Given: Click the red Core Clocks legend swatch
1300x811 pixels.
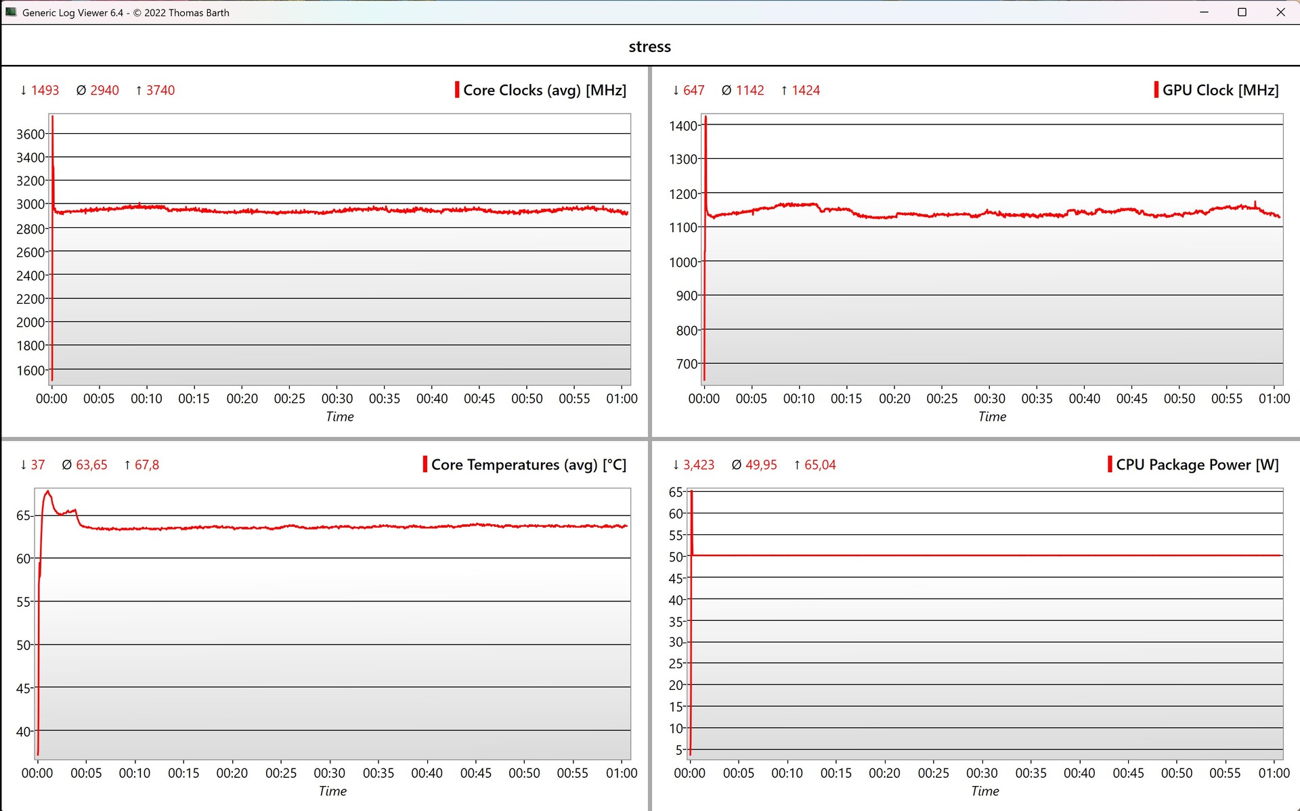Looking at the screenshot, I should tap(457, 90).
